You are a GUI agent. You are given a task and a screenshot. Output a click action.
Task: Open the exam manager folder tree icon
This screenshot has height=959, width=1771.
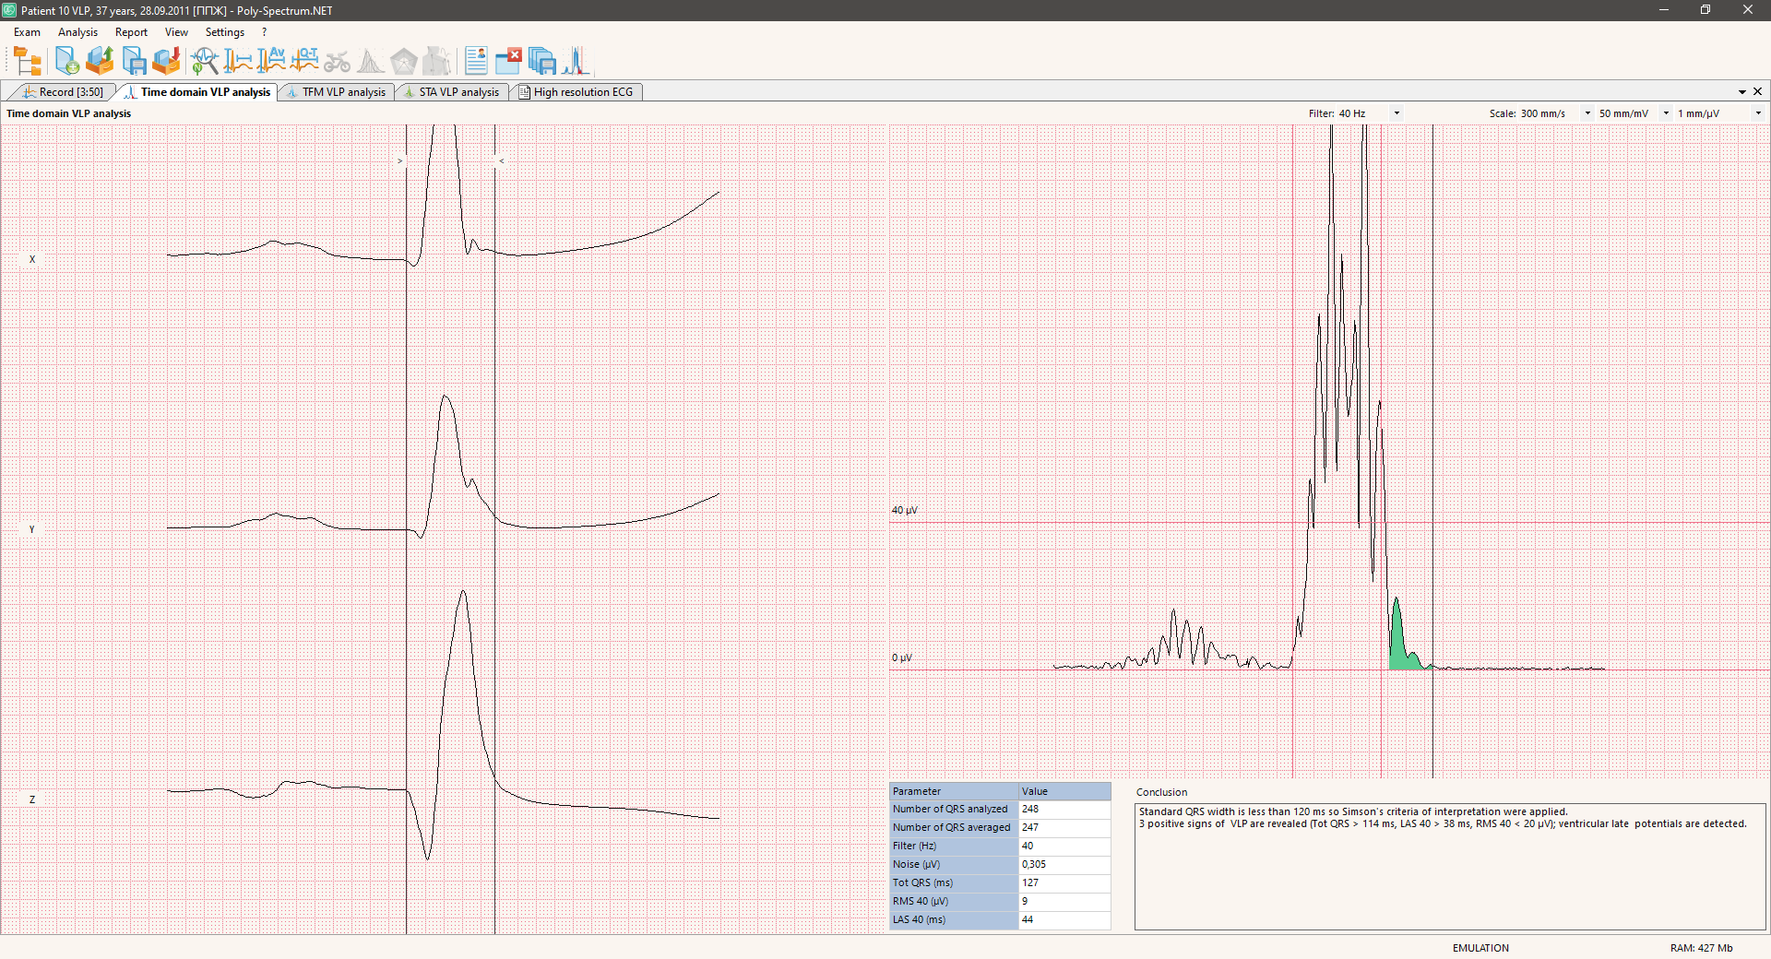pyautogui.click(x=28, y=62)
